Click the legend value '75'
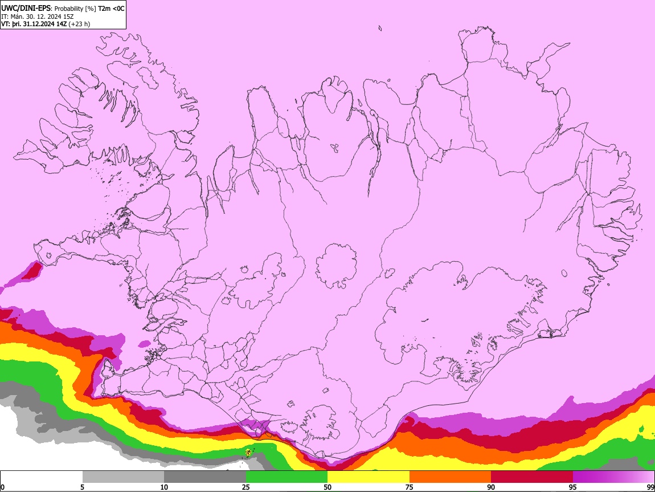The image size is (655, 492). pos(410,487)
